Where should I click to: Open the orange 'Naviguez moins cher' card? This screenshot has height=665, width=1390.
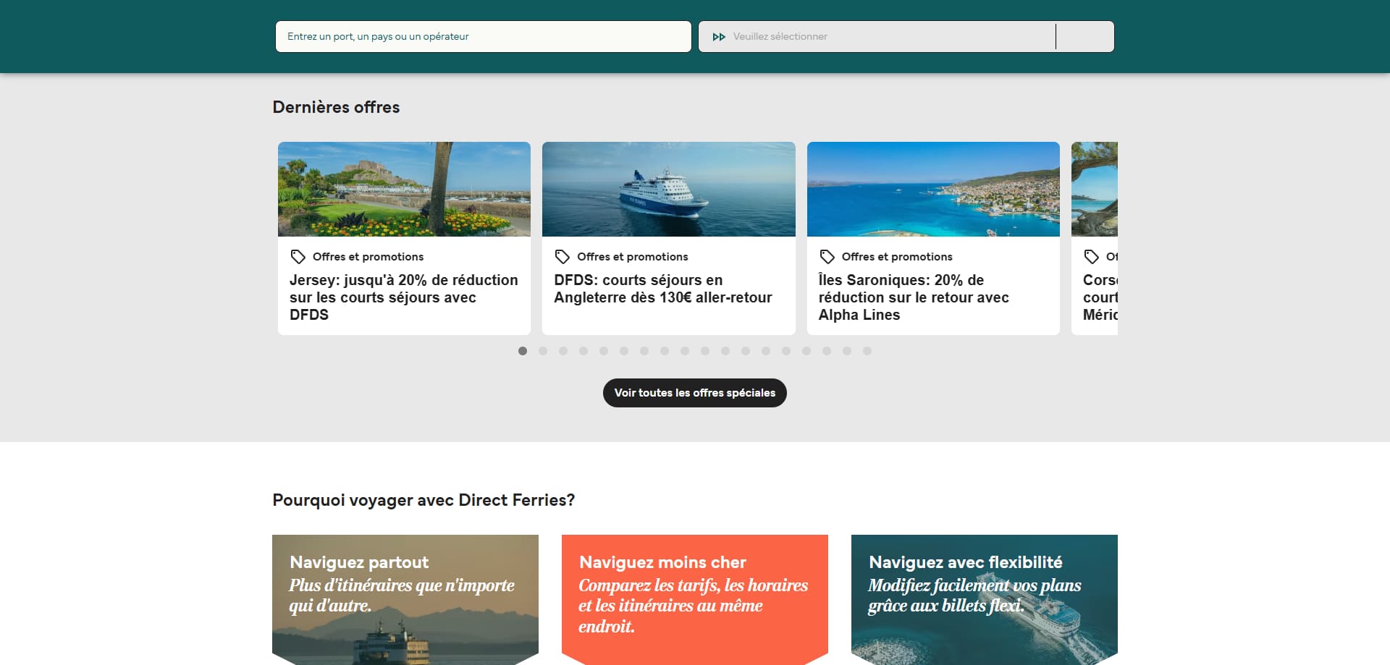pos(695,600)
